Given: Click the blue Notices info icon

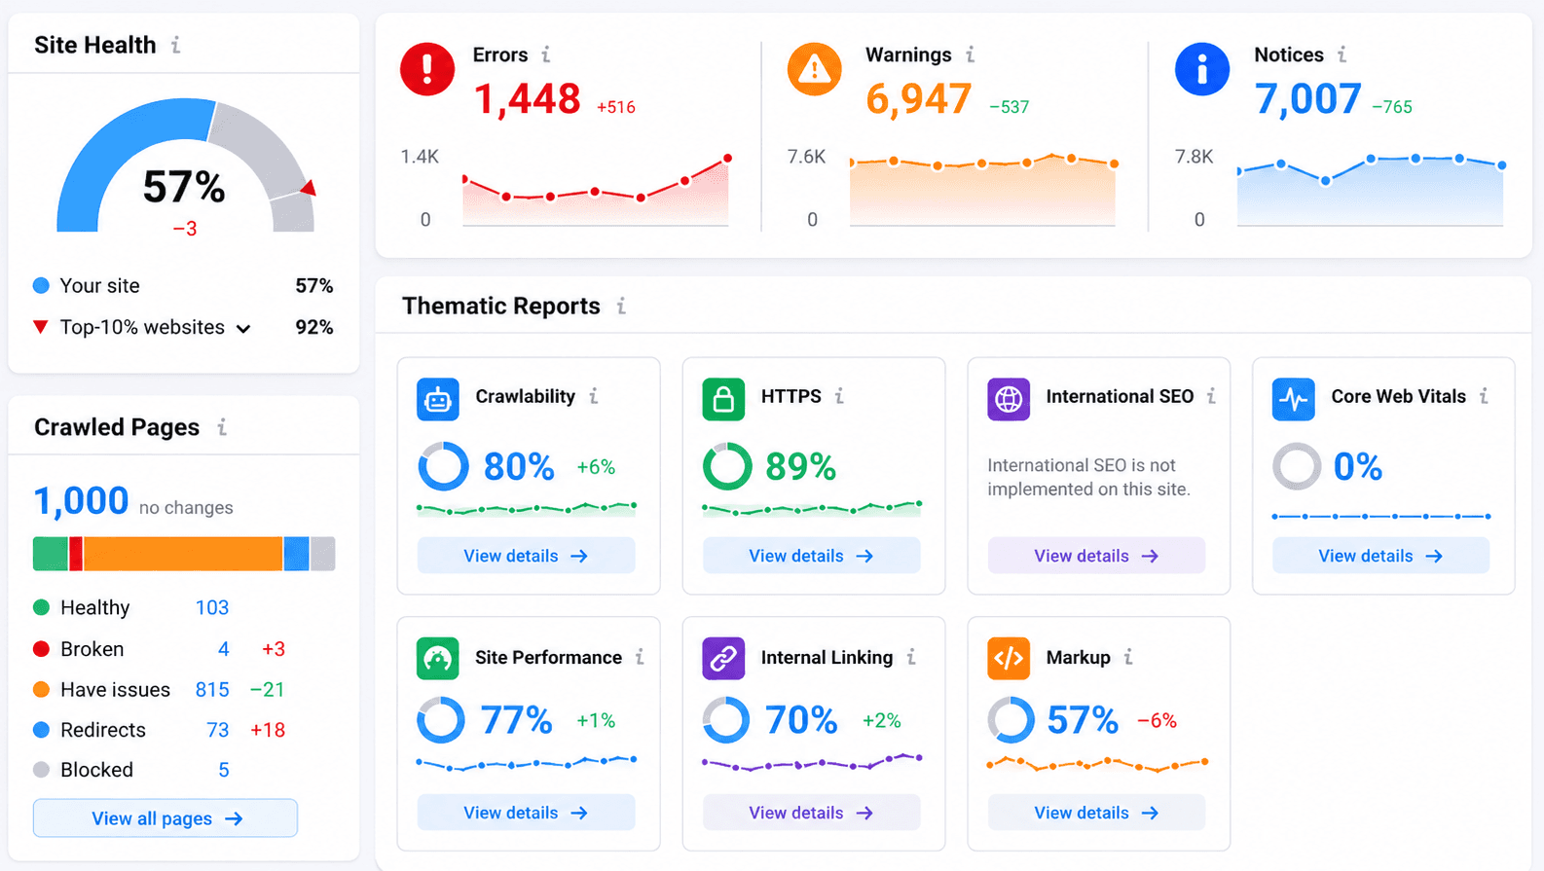Looking at the screenshot, I should click(x=1202, y=69).
